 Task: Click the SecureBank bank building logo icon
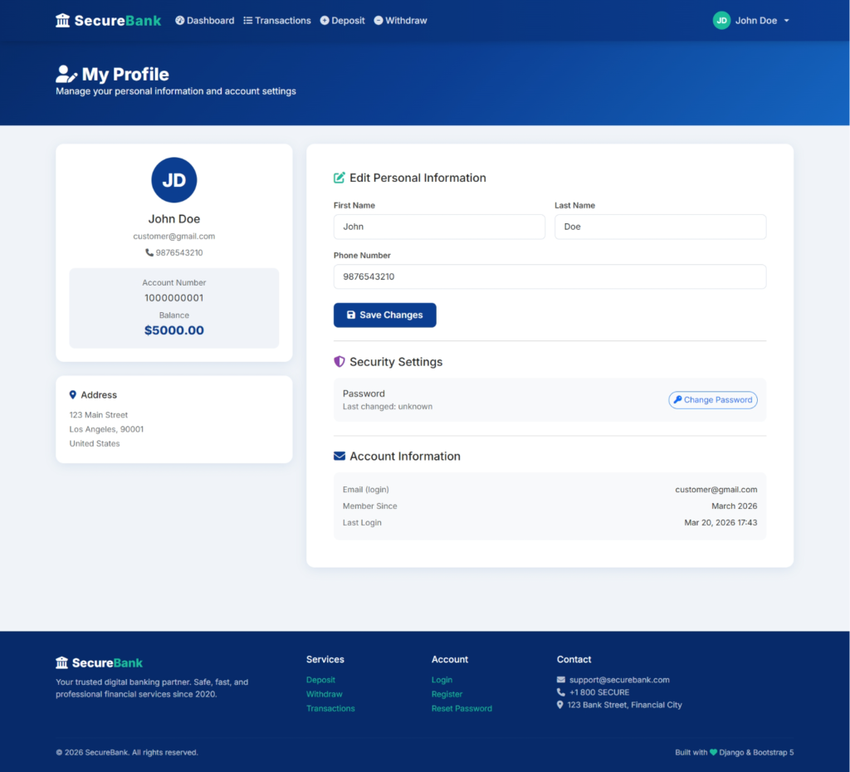point(63,21)
